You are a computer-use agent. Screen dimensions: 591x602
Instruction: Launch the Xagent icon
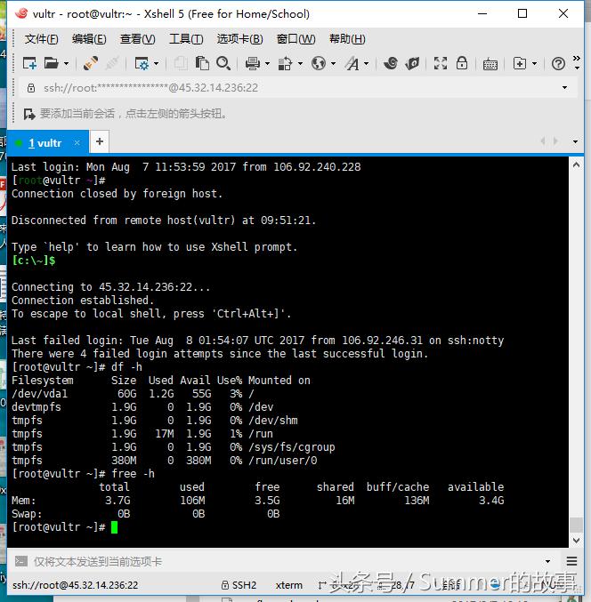click(412, 63)
